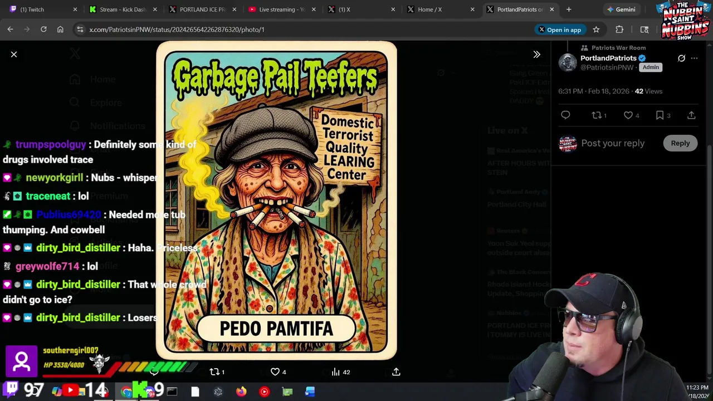Screen dimensions: 713x401
Task: View post analytics showing 42 views
Action: (x=340, y=372)
